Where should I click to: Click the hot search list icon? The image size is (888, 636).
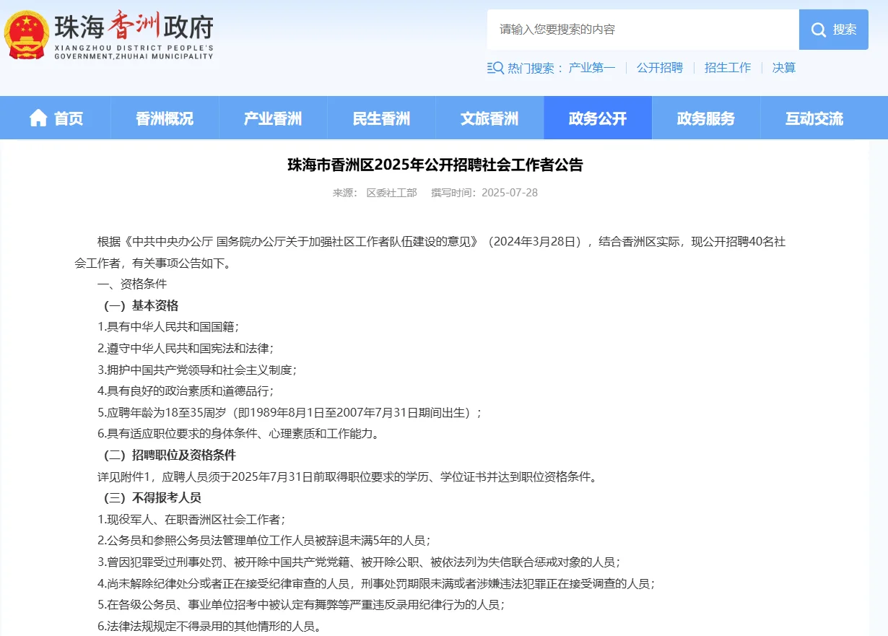[495, 68]
